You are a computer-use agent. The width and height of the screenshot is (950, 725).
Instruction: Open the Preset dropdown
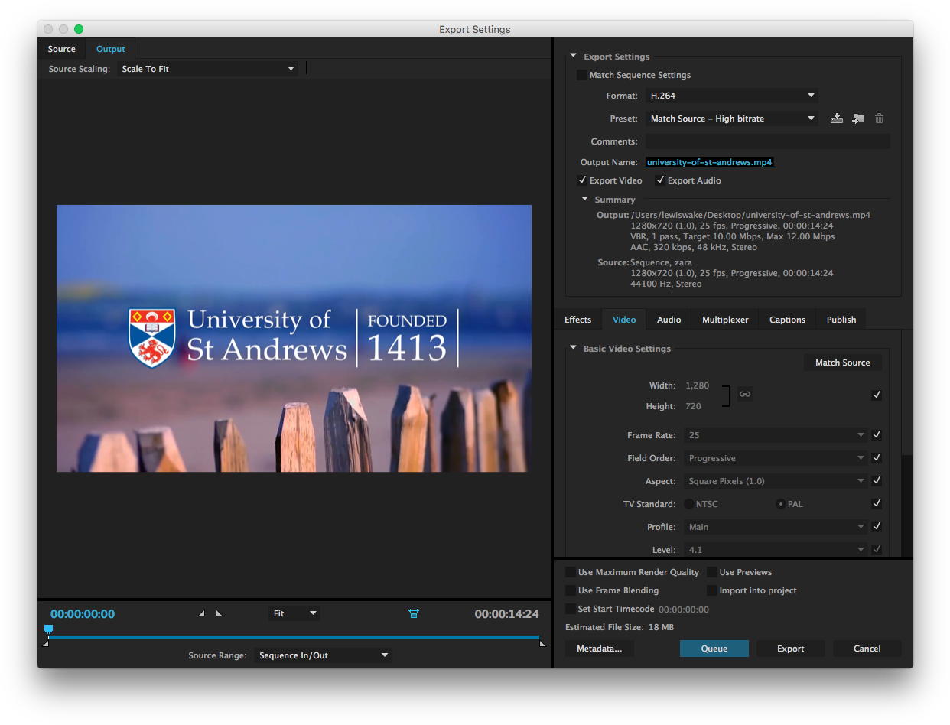tap(732, 119)
